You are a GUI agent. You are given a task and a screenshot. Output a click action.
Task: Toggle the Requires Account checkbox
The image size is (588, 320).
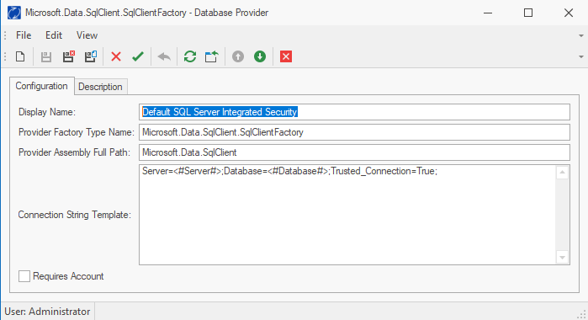click(x=24, y=276)
